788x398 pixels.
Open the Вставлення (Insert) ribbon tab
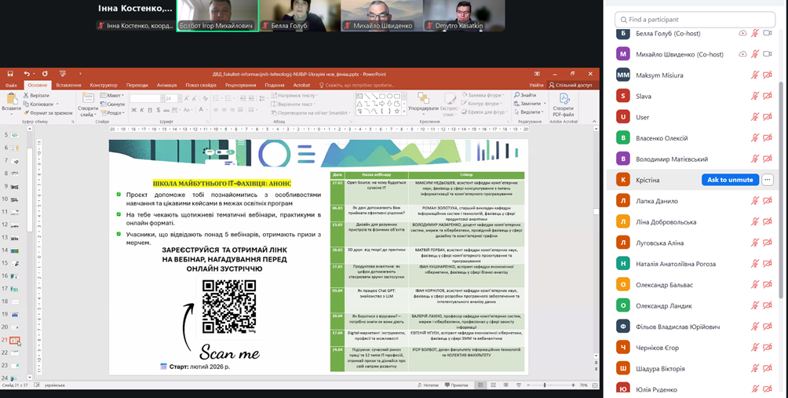pyautogui.click(x=68, y=85)
